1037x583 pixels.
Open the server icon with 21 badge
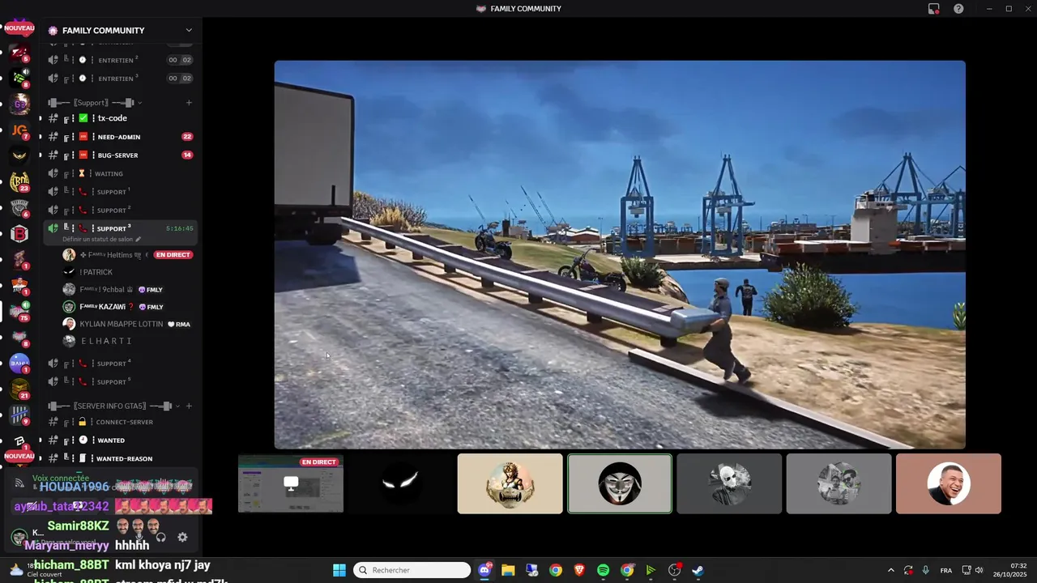19,389
